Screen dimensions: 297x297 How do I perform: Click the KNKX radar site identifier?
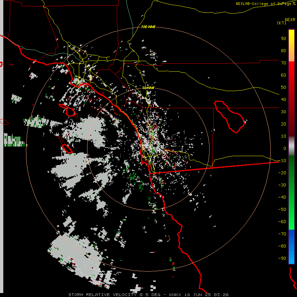pos(175,295)
